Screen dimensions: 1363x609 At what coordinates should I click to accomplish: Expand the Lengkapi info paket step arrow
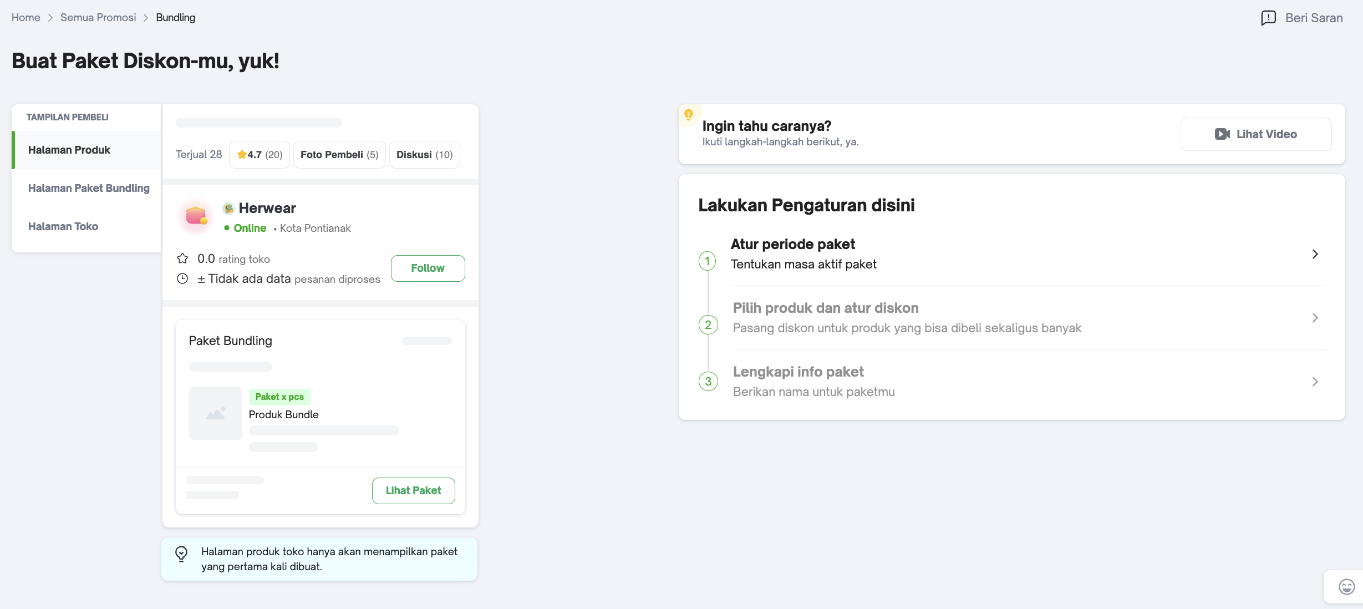point(1315,382)
